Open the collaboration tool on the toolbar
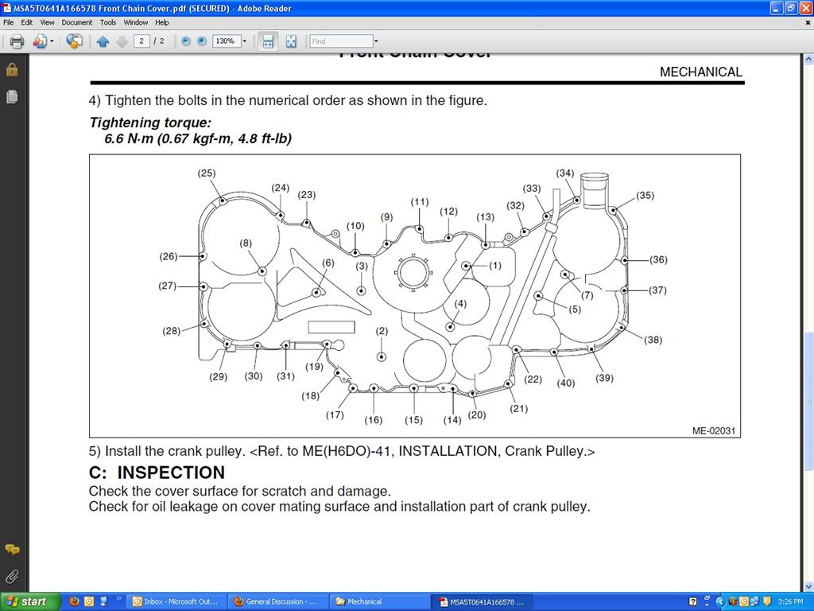This screenshot has width=814, height=611. pyautogui.click(x=74, y=41)
